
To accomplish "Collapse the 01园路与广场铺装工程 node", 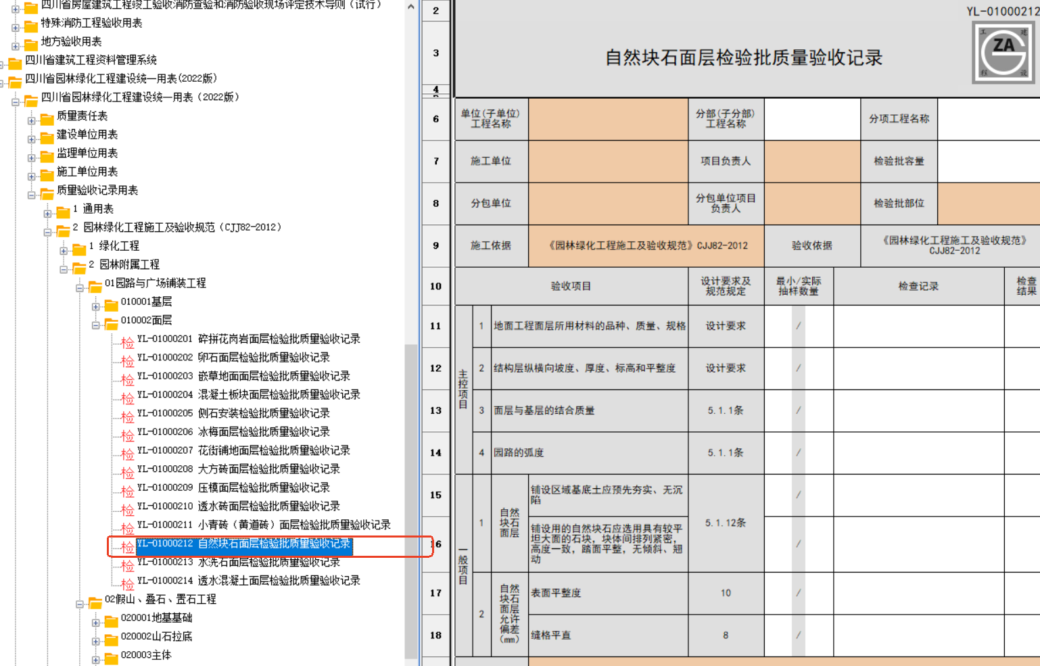I will 80,287.
